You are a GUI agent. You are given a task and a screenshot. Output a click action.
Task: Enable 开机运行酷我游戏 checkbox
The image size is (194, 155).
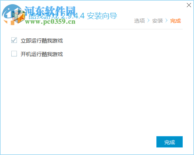coord(14,54)
